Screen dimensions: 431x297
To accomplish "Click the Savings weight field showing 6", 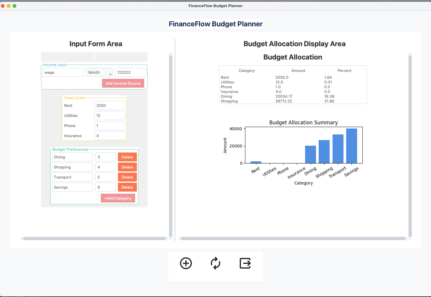I will click(x=106, y=187).
